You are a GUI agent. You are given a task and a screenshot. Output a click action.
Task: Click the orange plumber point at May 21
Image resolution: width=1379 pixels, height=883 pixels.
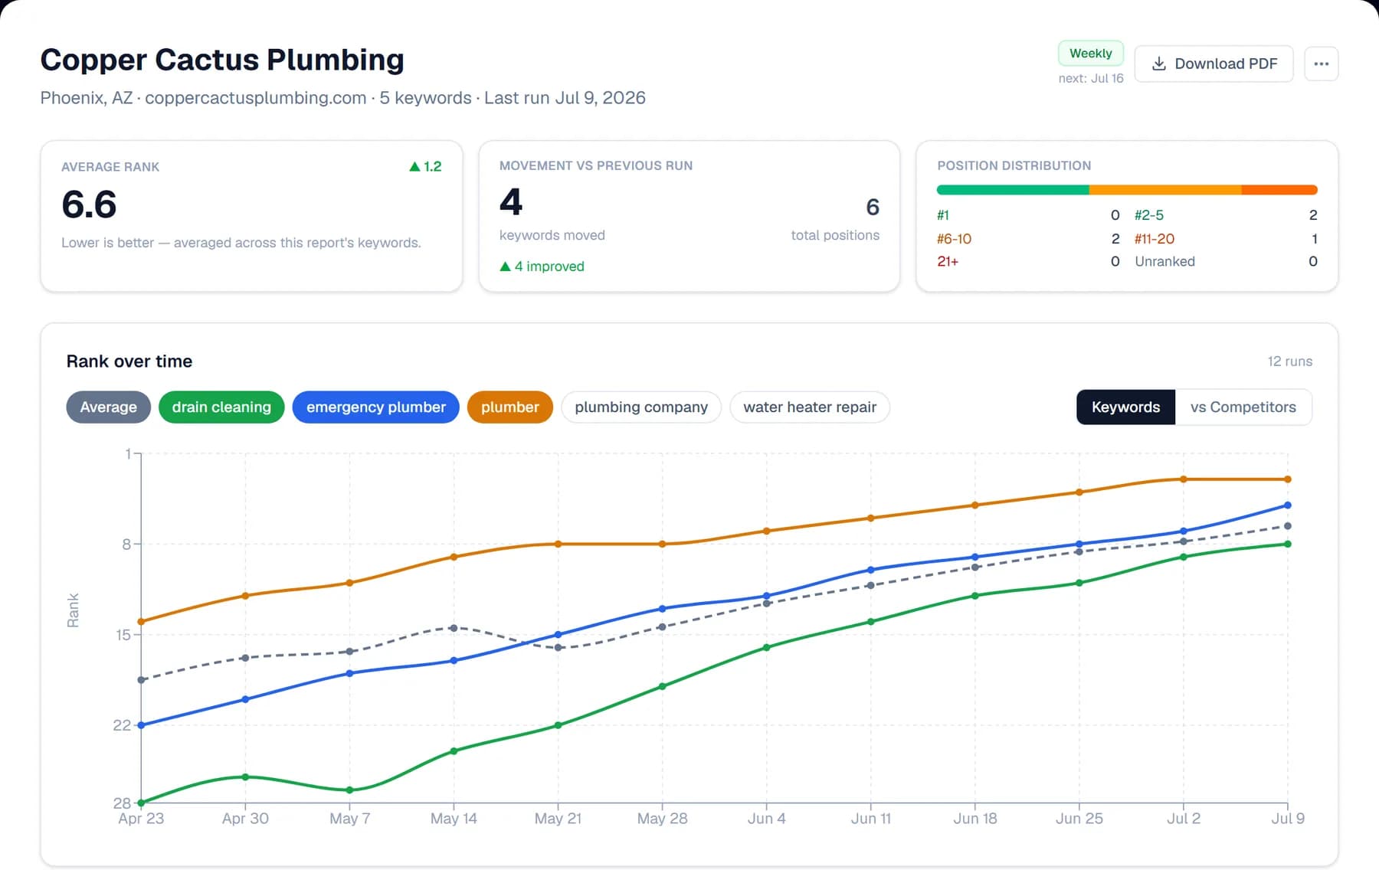558,545
